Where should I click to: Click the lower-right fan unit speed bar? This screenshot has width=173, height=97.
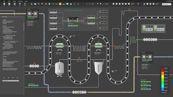[x=147, y=60]
